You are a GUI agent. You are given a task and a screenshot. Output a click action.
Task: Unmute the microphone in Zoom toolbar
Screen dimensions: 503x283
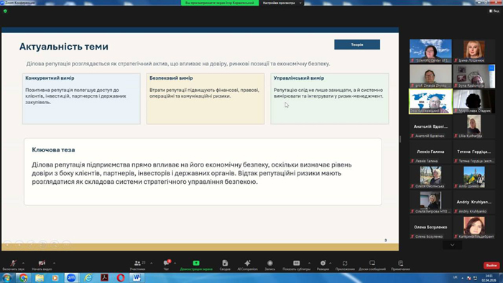[13, 263]
